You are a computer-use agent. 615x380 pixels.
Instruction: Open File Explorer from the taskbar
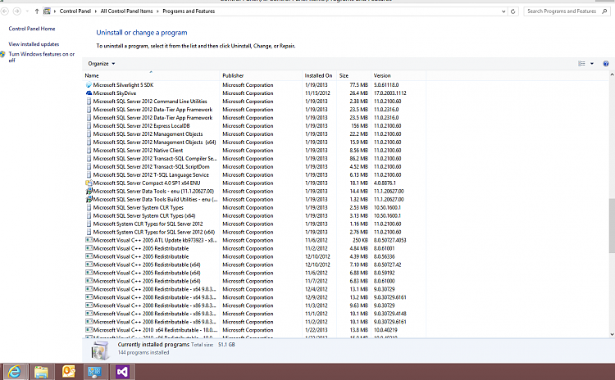pyautogui.click(x=41, y=371)
